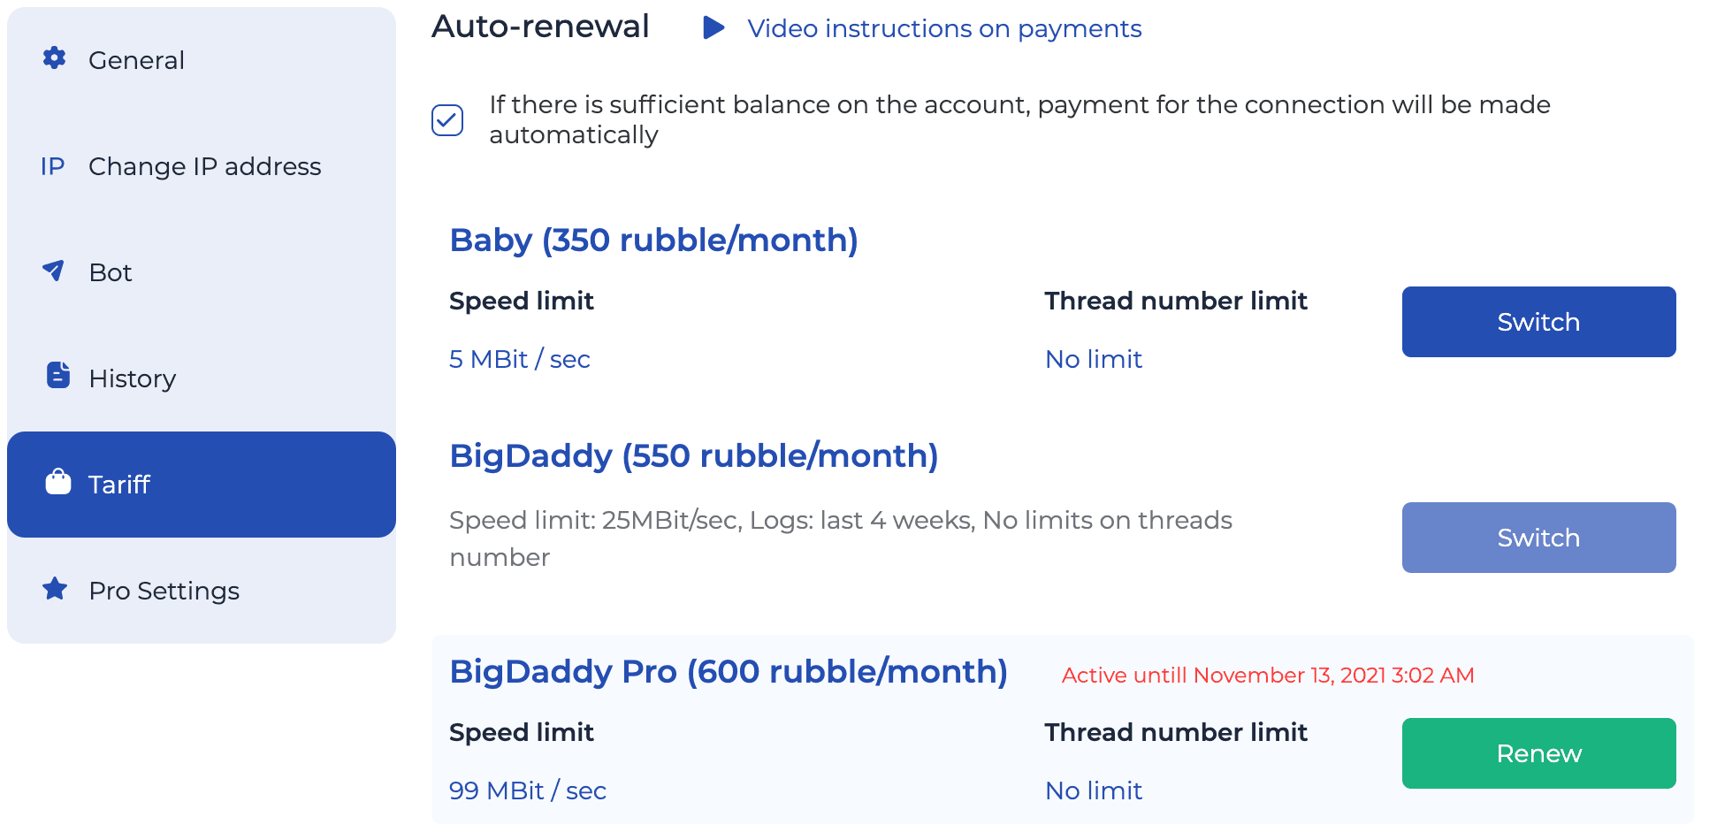Go to the Bot section

[x=202, y=272]
